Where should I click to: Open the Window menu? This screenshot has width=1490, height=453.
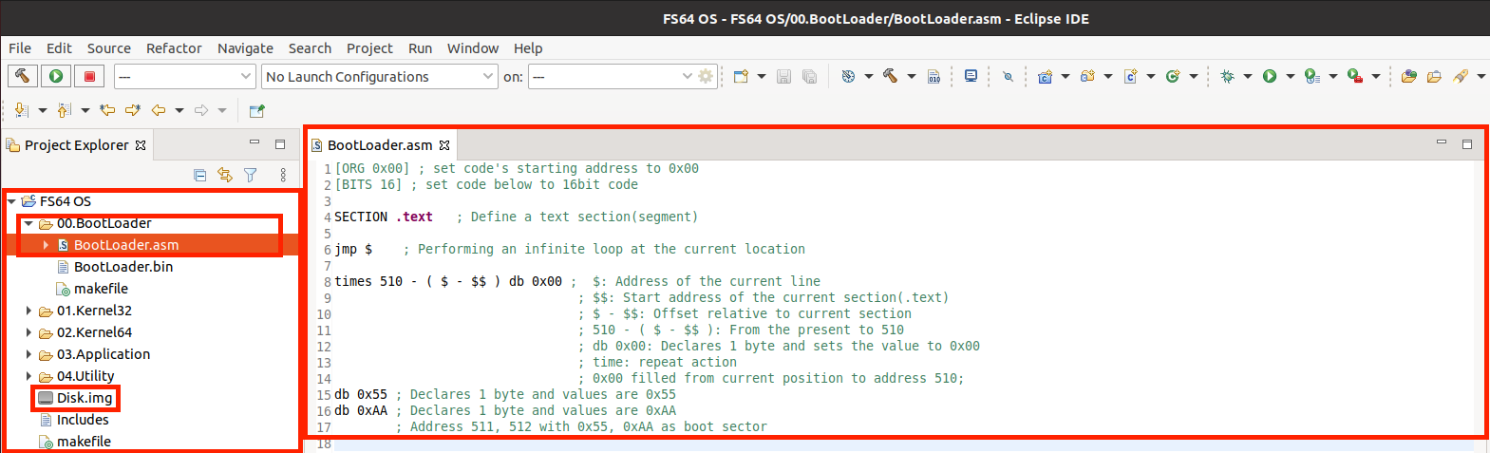click(x=473, y=48)
